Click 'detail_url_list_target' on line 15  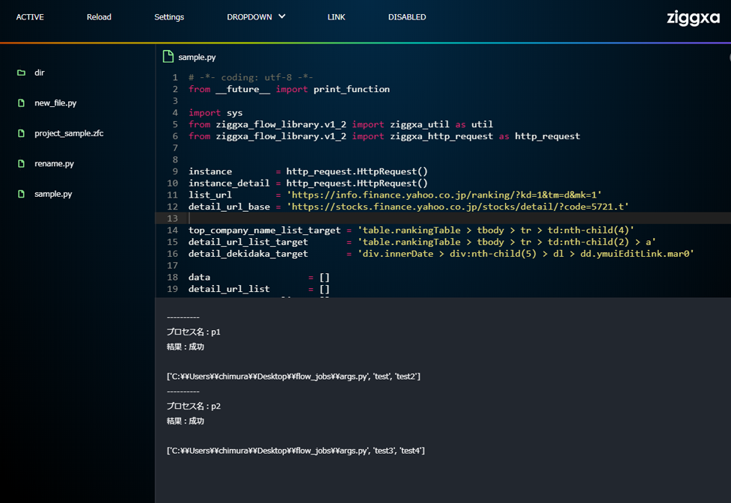pos(248,242)
